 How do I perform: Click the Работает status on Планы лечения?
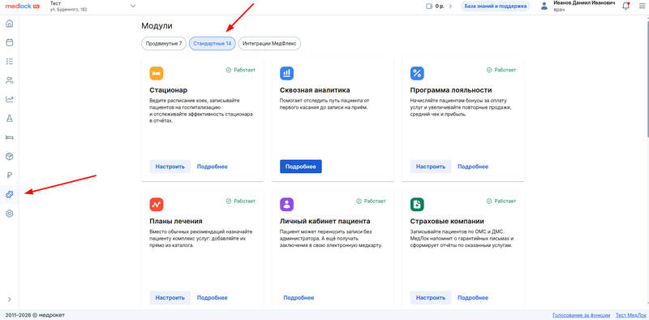pyautogui.click(x=241, y=201)
